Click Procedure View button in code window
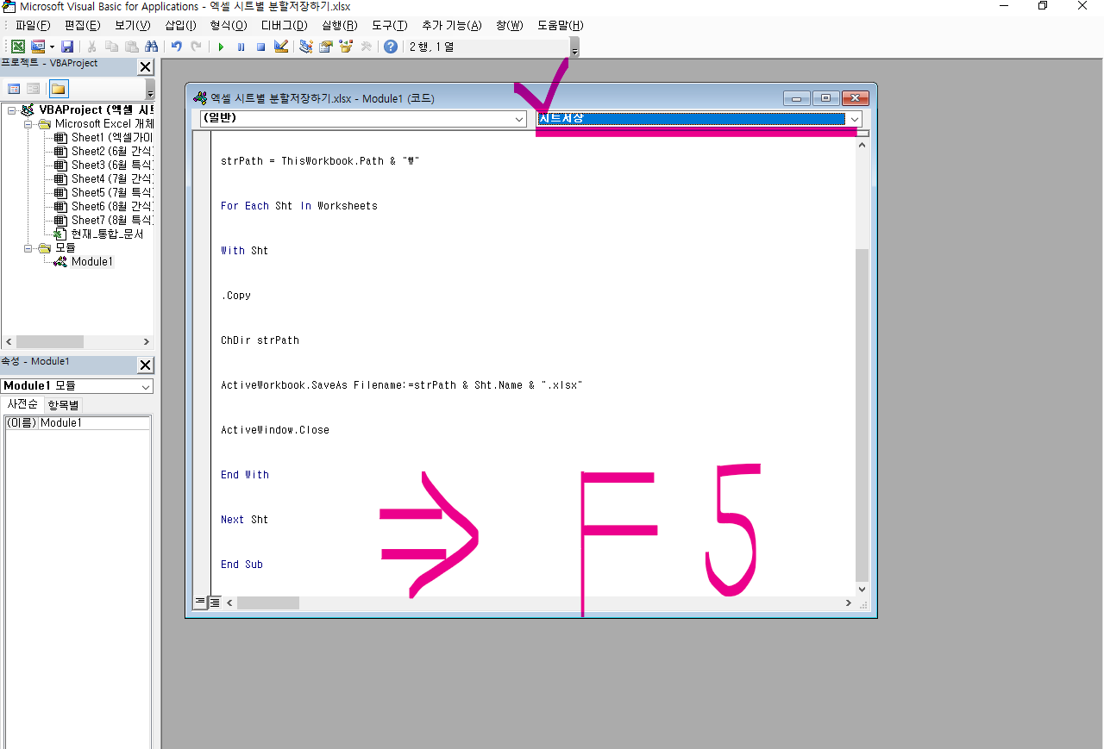Image resolution: width=1104 pixels, height=749 pixels. coord(200,602)
